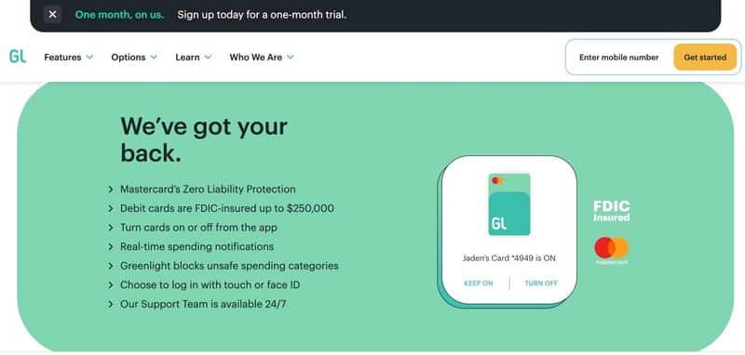
Task: Click arrow beside Turn cards on or off
Action: pyautogui.click(x=111, y=228)
